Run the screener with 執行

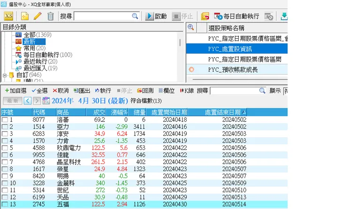[103, 90]
